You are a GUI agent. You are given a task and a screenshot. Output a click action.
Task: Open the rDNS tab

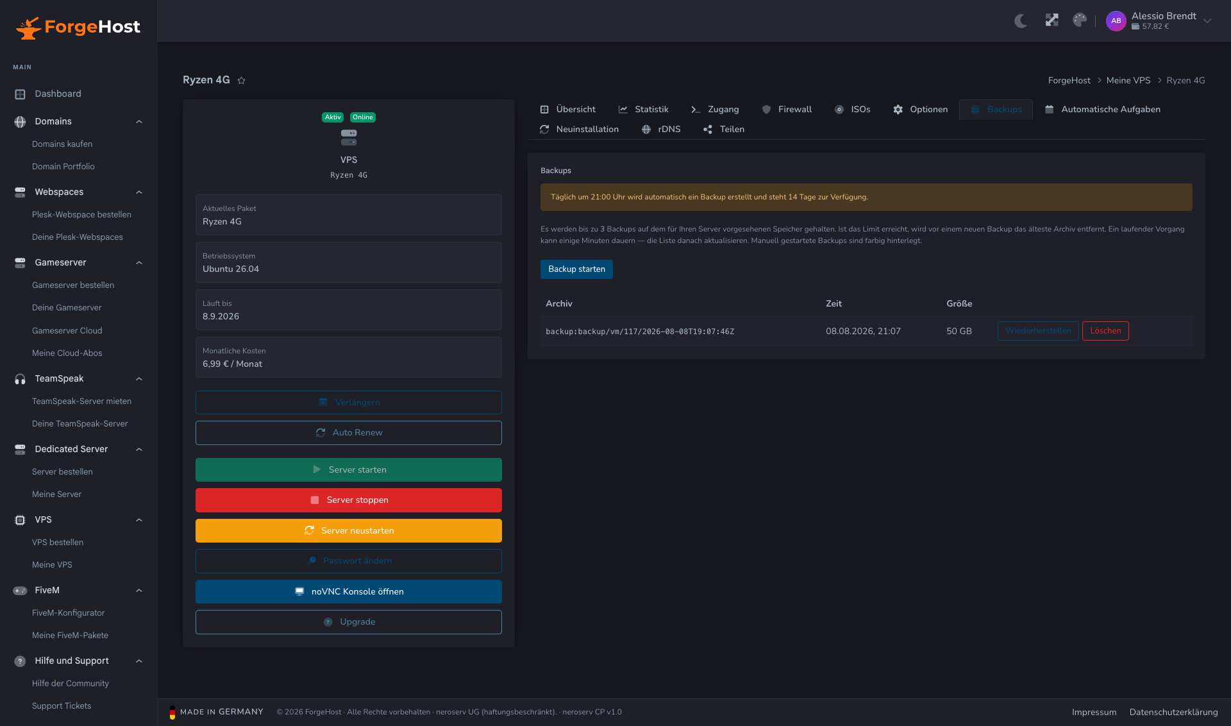pyautogui.click(x=661, y=130)
